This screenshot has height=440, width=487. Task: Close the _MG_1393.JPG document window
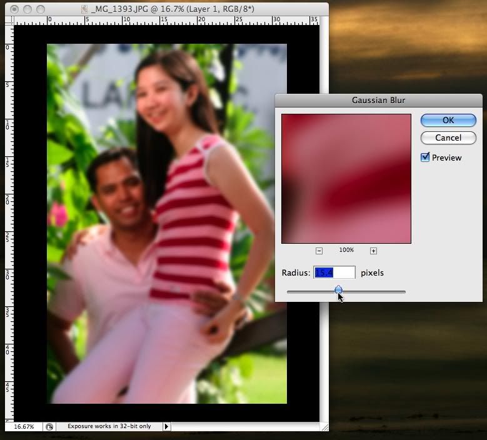point(14,9)
